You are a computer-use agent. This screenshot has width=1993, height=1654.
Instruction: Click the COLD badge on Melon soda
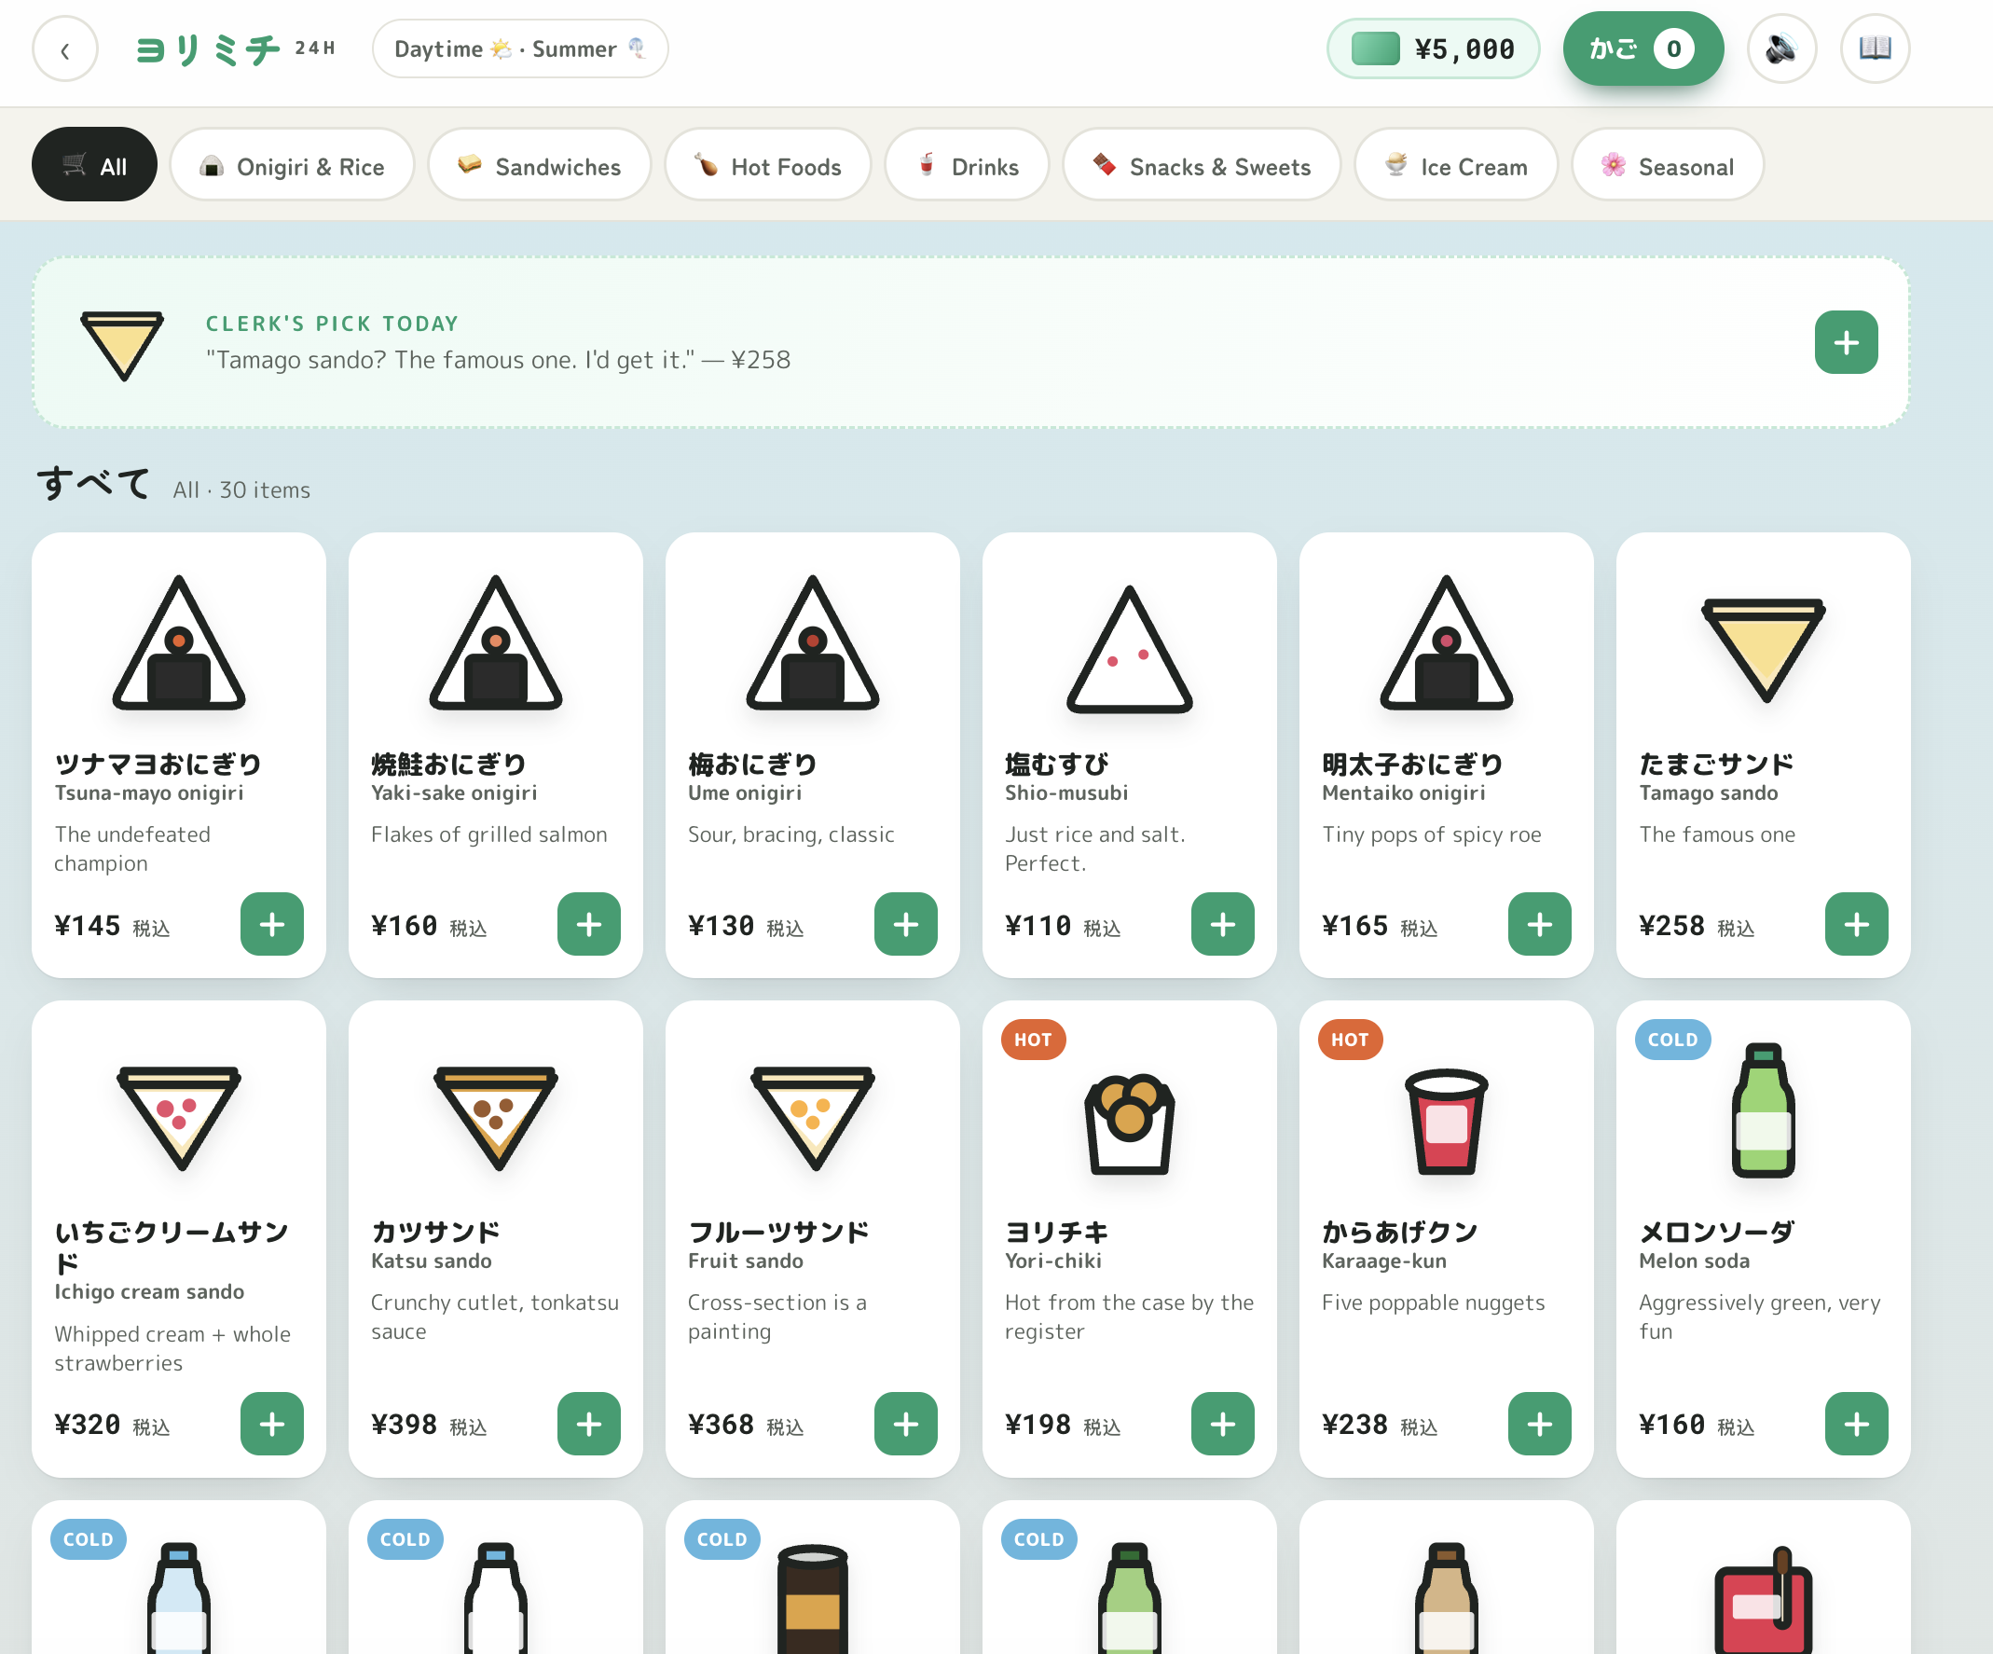(x=1672, y=1040)
